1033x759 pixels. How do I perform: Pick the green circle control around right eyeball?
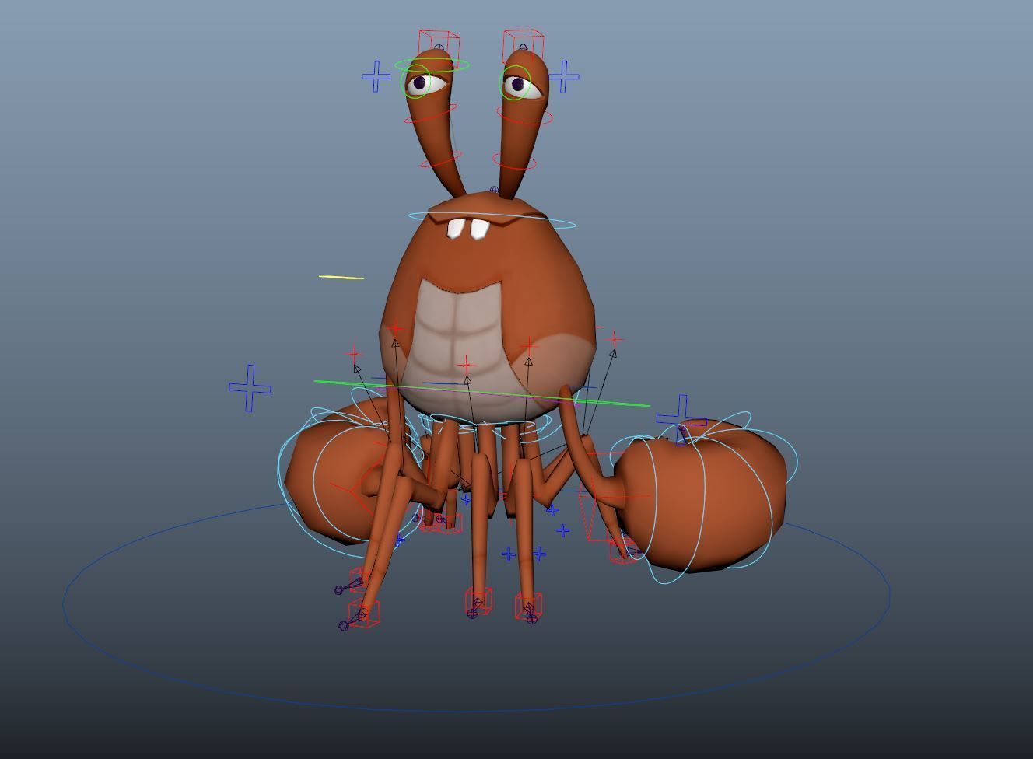coord(516,83)
